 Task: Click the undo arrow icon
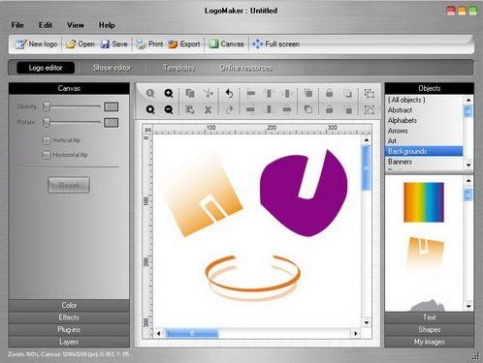229,93
